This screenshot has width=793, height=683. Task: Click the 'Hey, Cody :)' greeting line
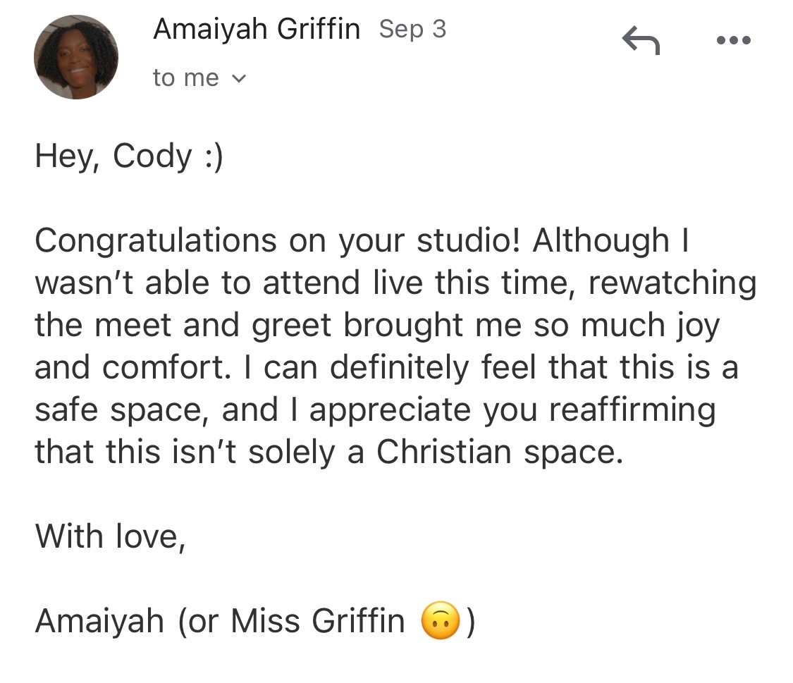[129, 156]
